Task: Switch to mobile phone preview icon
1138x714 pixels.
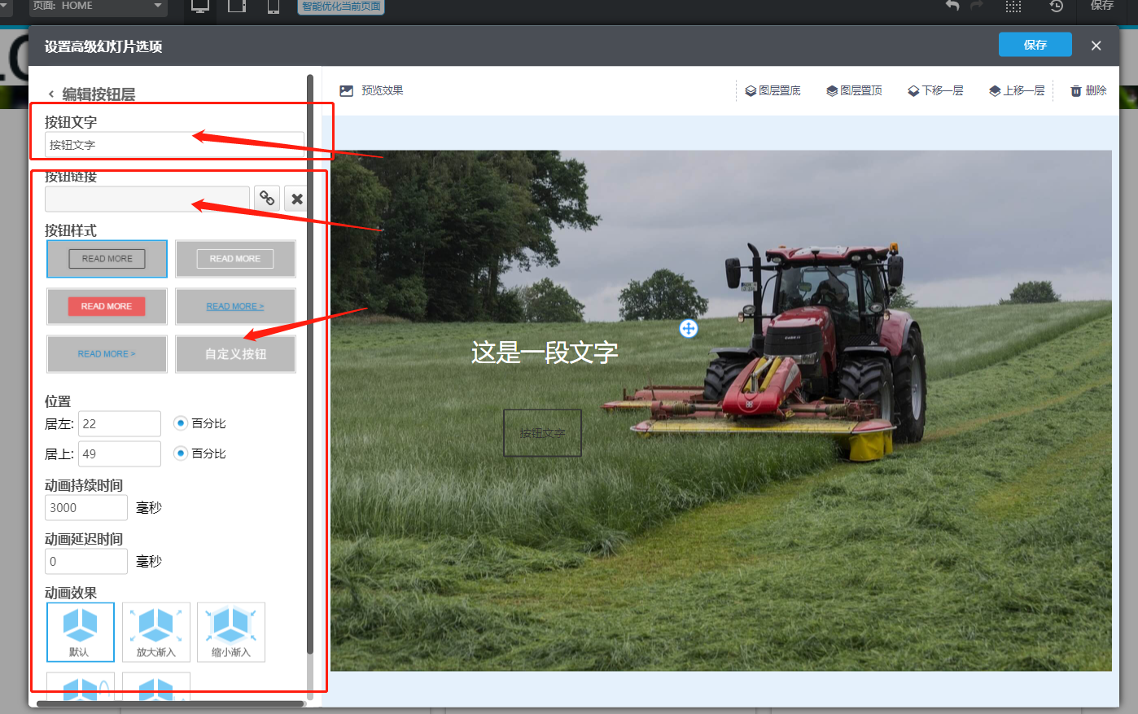Action: coord(274,7)
